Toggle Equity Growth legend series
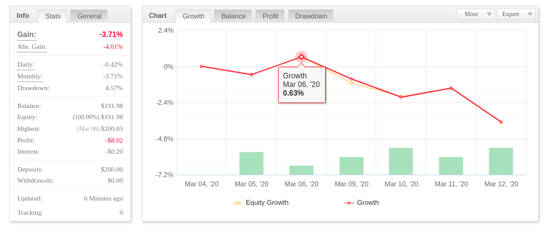Screen dimensions: 548x232 tap(261, 203)
